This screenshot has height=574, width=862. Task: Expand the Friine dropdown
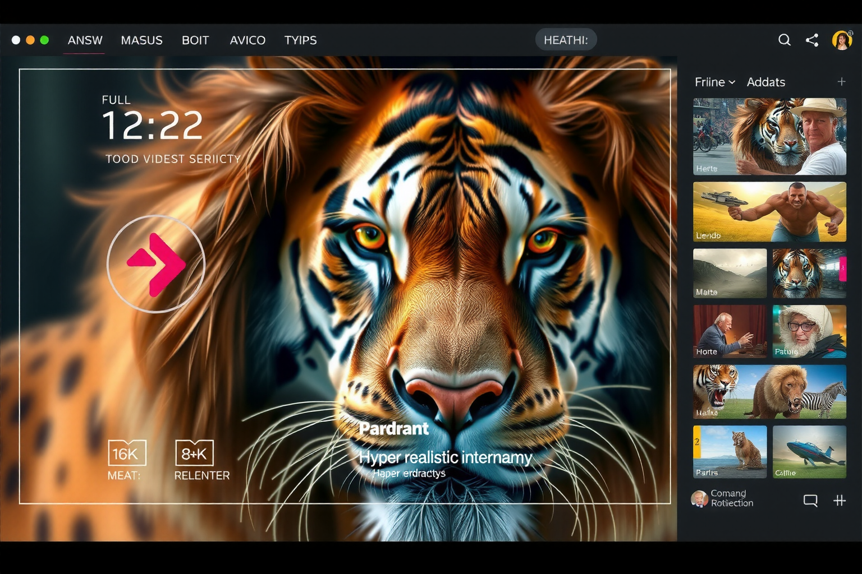tap(714, 82)
